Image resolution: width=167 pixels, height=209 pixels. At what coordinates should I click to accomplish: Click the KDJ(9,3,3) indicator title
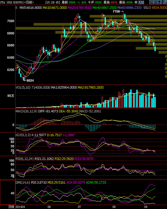coord(23,135)
